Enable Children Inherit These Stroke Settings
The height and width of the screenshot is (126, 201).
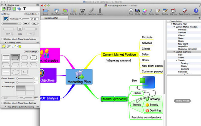[x=3, y=39]
